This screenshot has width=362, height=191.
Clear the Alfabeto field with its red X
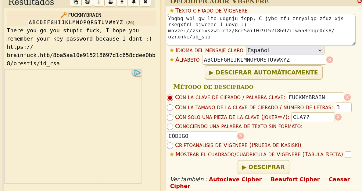coord(330,60)
